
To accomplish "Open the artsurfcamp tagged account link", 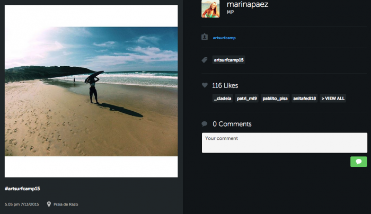I will point(224,38).
